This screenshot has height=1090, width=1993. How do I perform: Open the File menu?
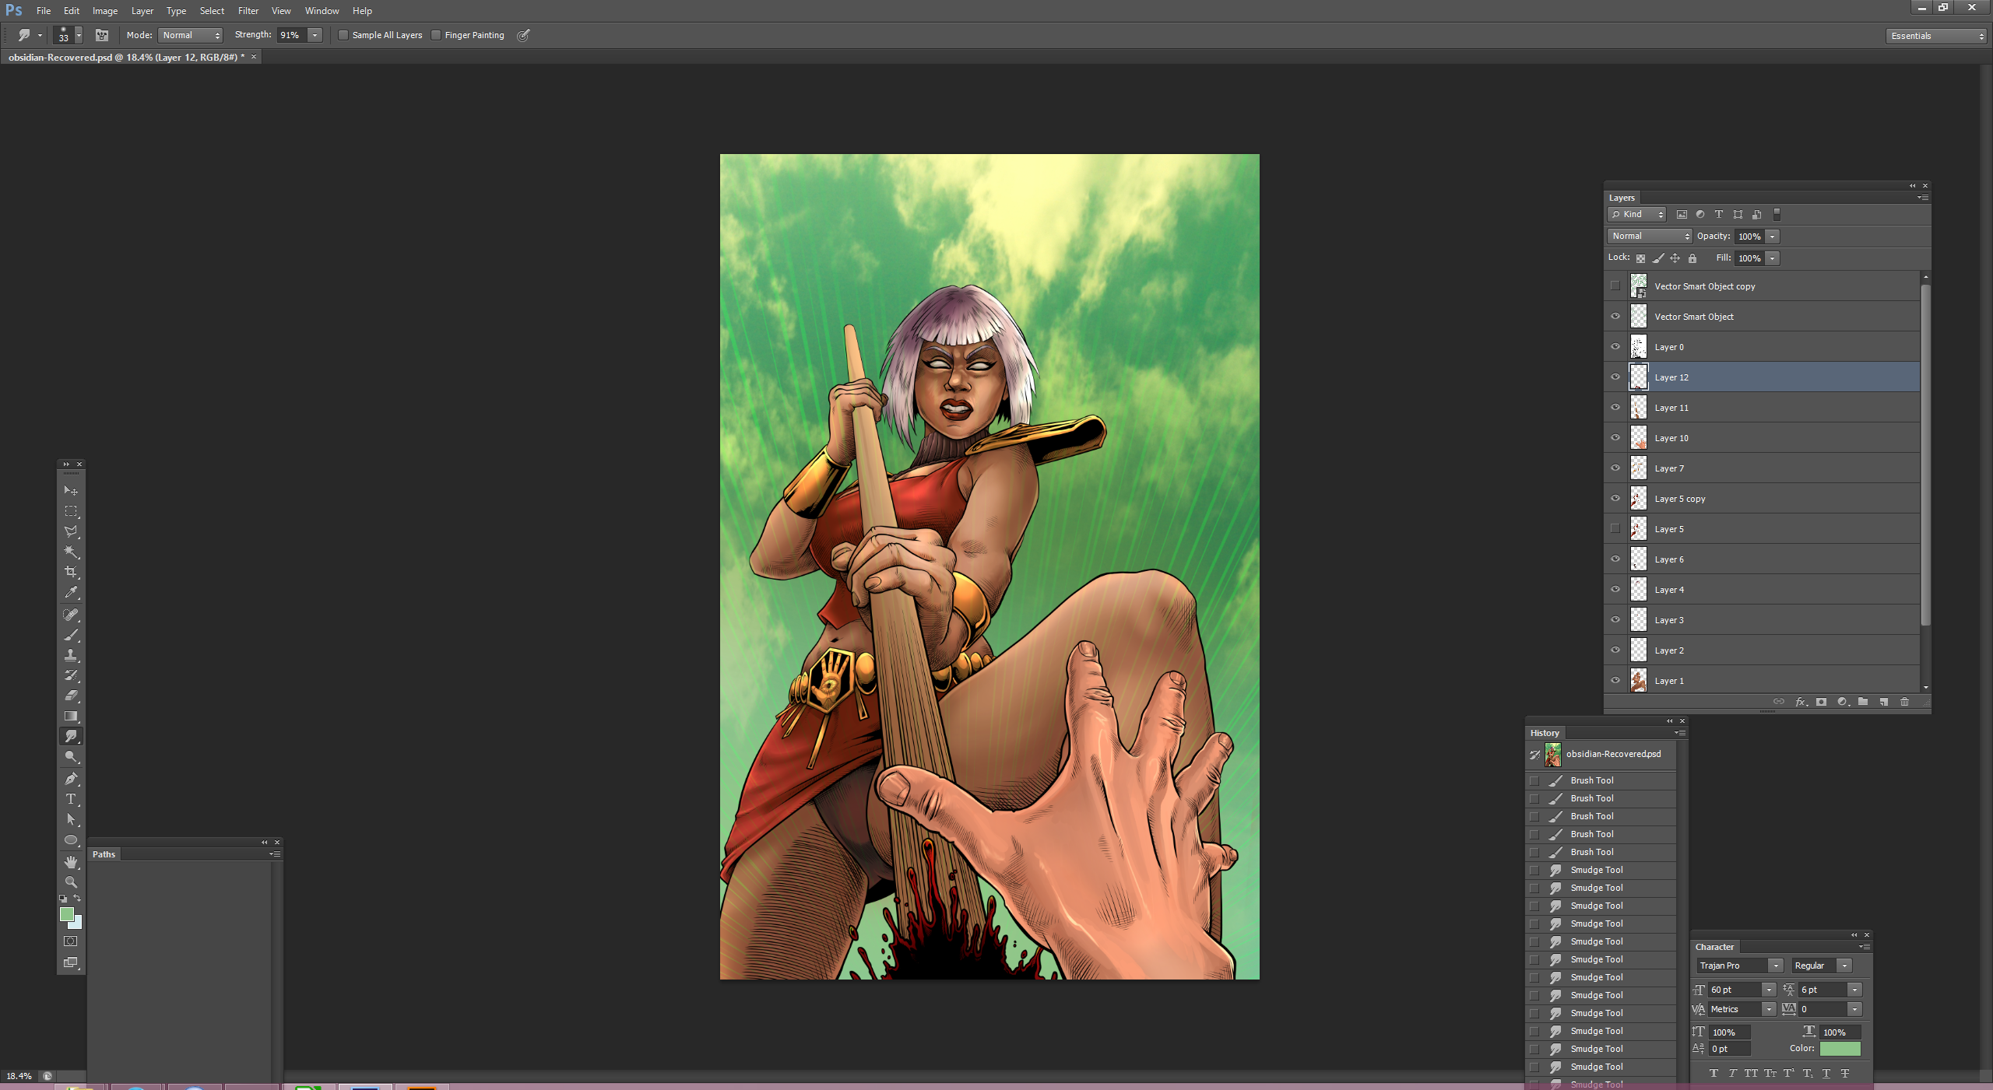pyautogui.click(x=44, y=11)
